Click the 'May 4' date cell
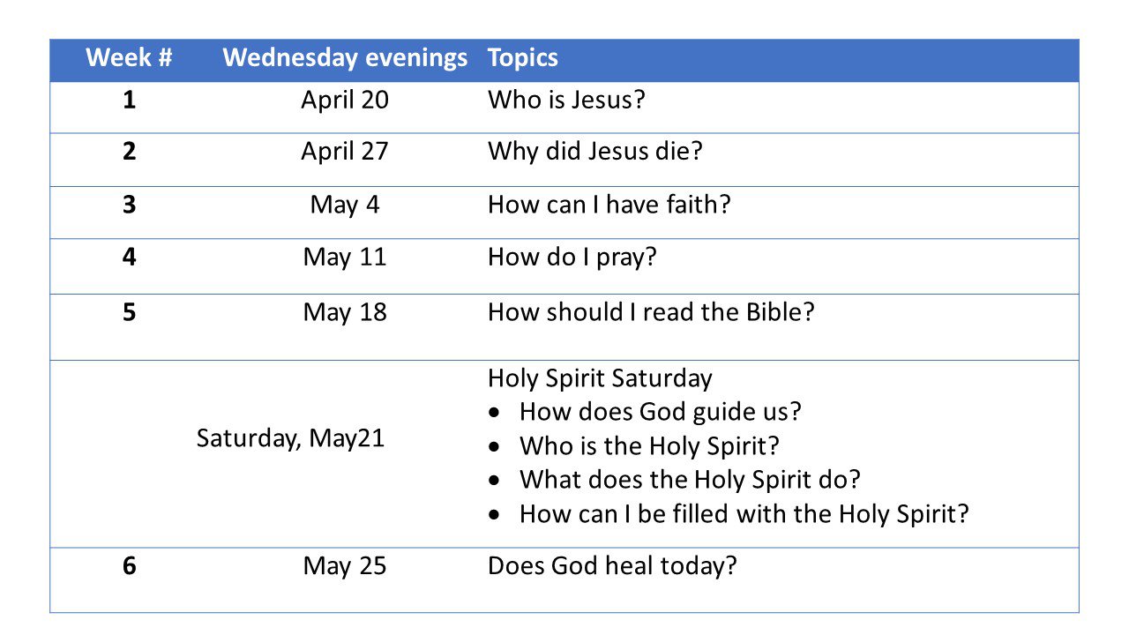The image size is (1129, 635). click(x=345, y=205)
